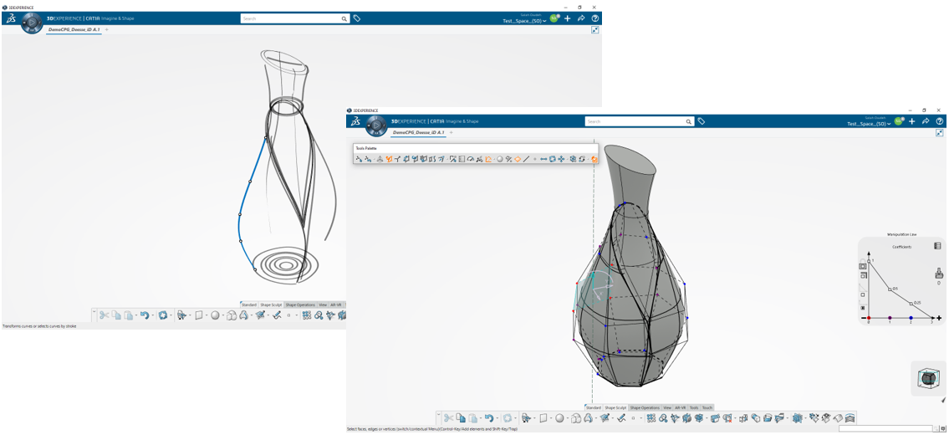Open the AR-VR tab in the front window
949x435 pixels.
pyautogui.click(x=680, y=407)
